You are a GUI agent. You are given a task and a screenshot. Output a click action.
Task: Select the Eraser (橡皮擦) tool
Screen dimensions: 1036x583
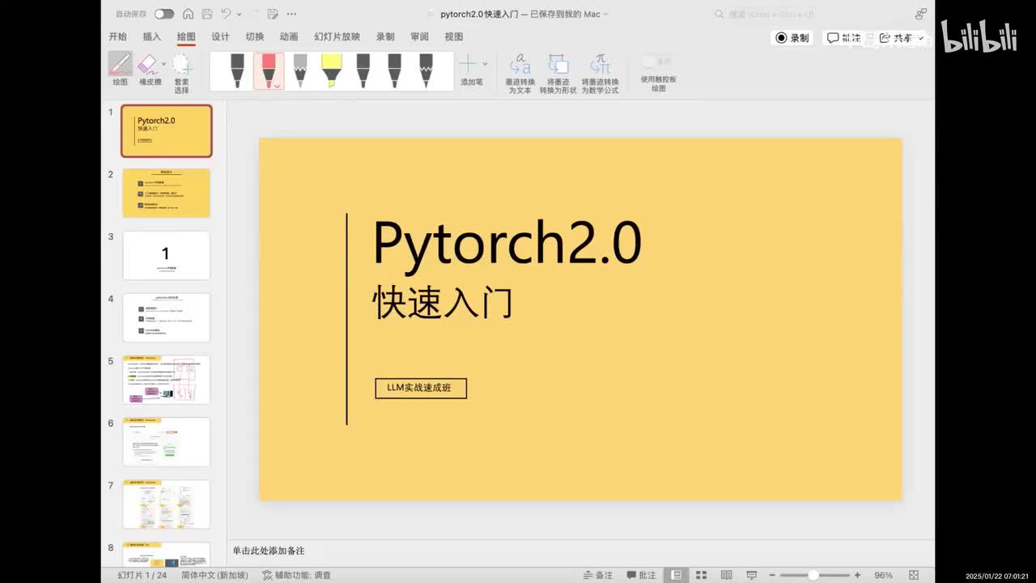point(148,70)
